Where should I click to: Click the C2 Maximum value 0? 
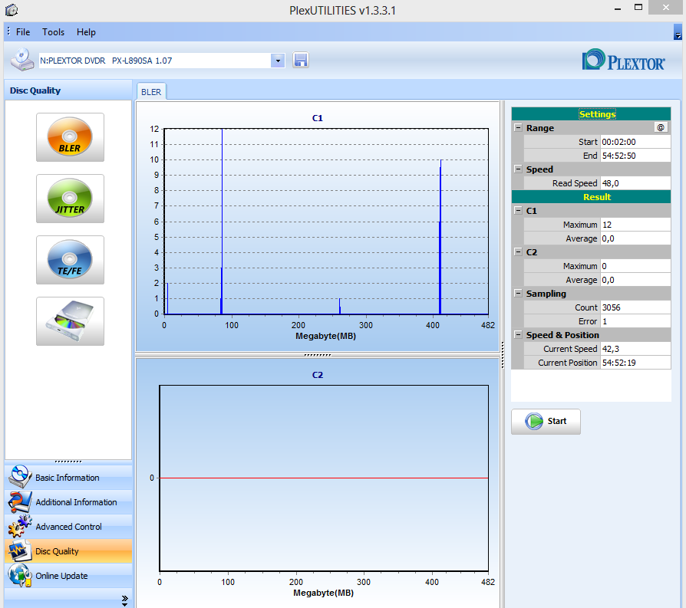click(635, 266)
